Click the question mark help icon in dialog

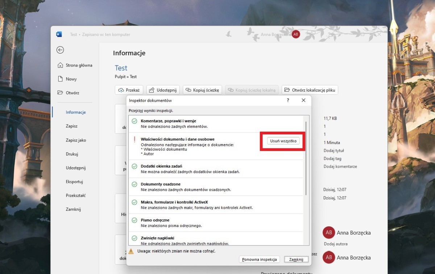[288, 100]
